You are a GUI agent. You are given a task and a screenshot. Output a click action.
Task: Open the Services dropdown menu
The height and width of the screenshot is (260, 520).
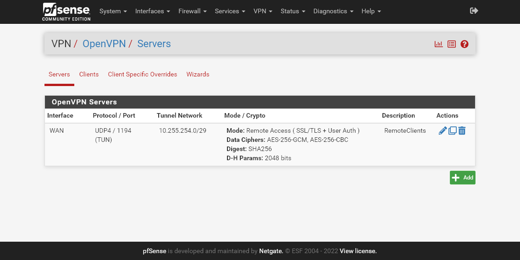coord(230,11)
